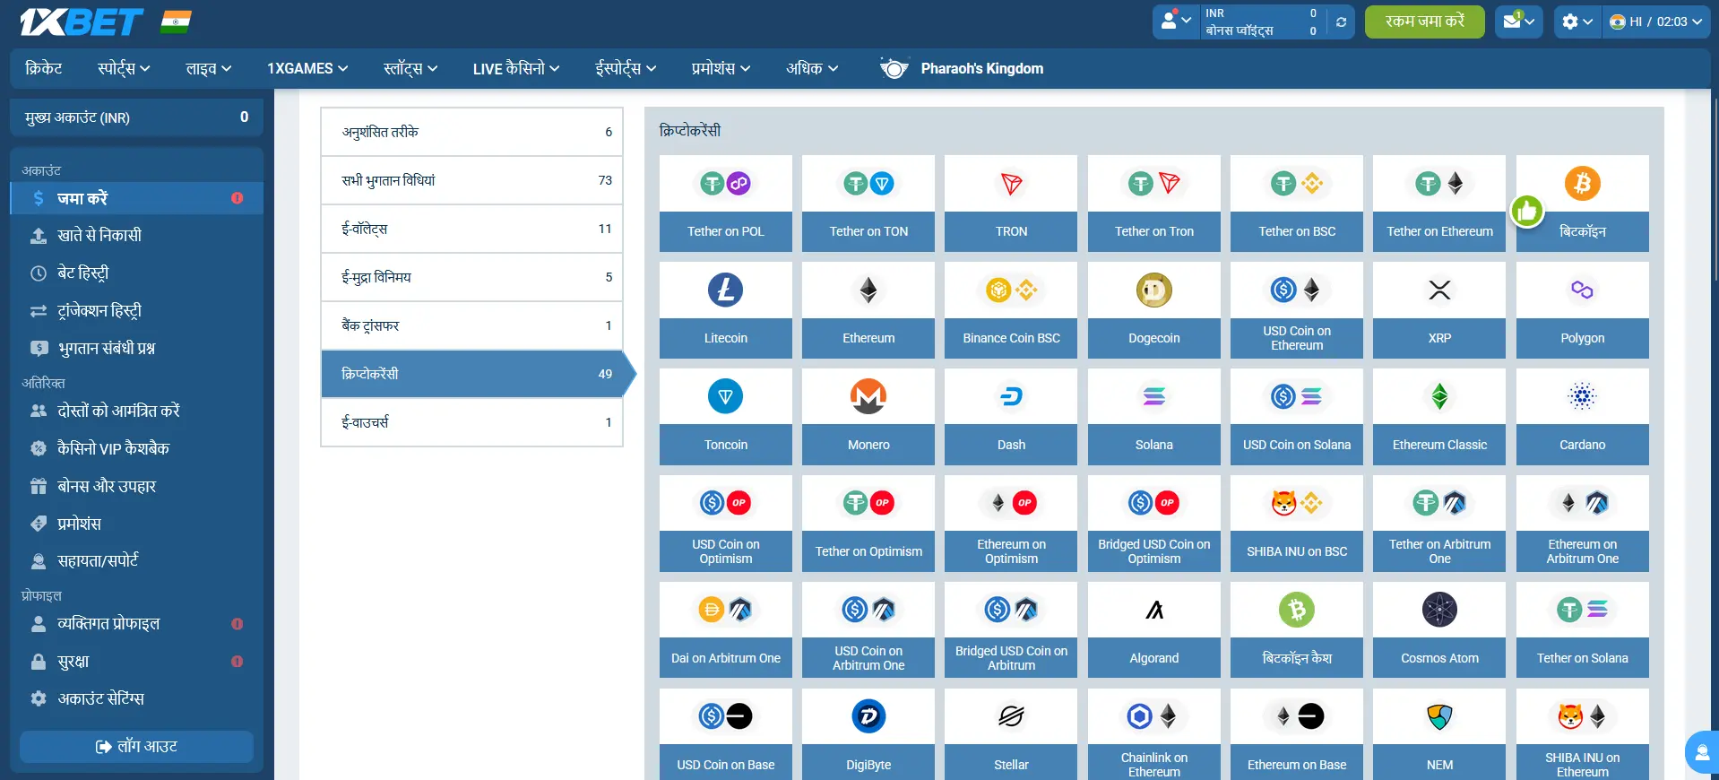Open the language HI time dropdown
Image resolution: width=1719 pixels, height=780 pixels.
pos(1655,22)
